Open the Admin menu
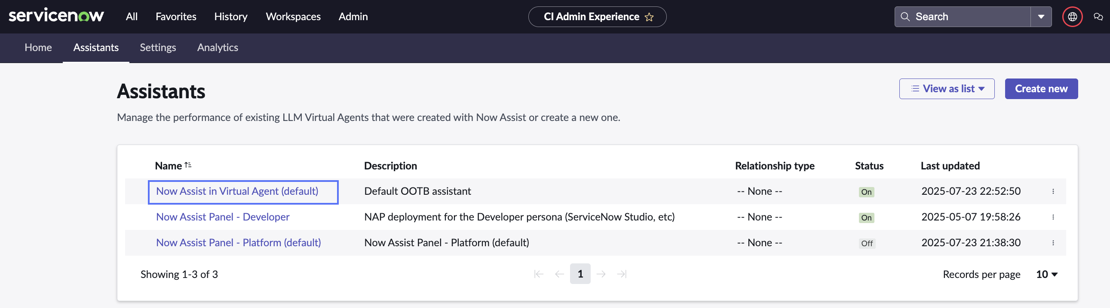This screenshot has width=1110, height=308. tap(353, 16)
